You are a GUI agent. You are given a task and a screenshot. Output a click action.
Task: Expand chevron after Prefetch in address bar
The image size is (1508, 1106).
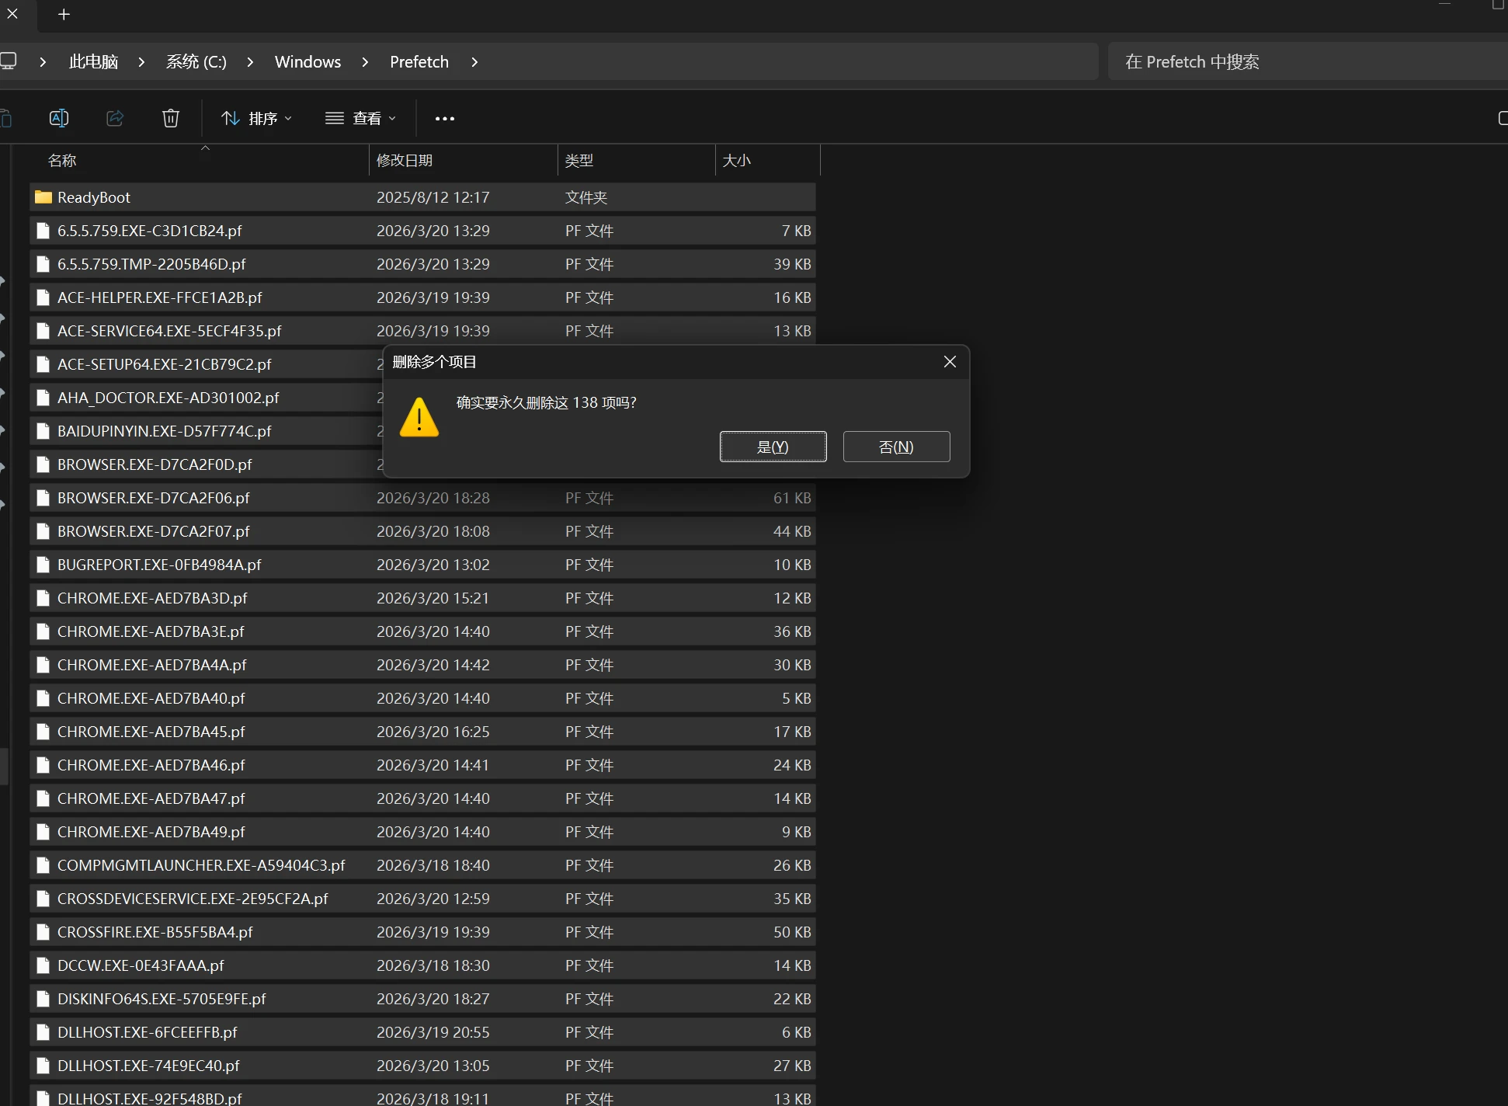point(474,62)
